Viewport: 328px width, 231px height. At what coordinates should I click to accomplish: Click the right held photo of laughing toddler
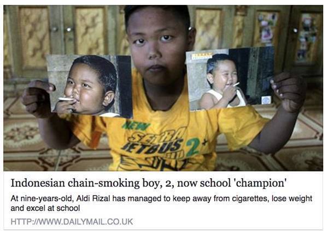click(x=231, y=78)
